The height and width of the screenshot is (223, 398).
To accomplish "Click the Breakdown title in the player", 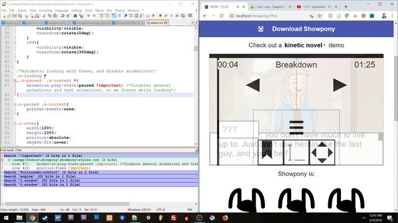I will coord(296,64).
